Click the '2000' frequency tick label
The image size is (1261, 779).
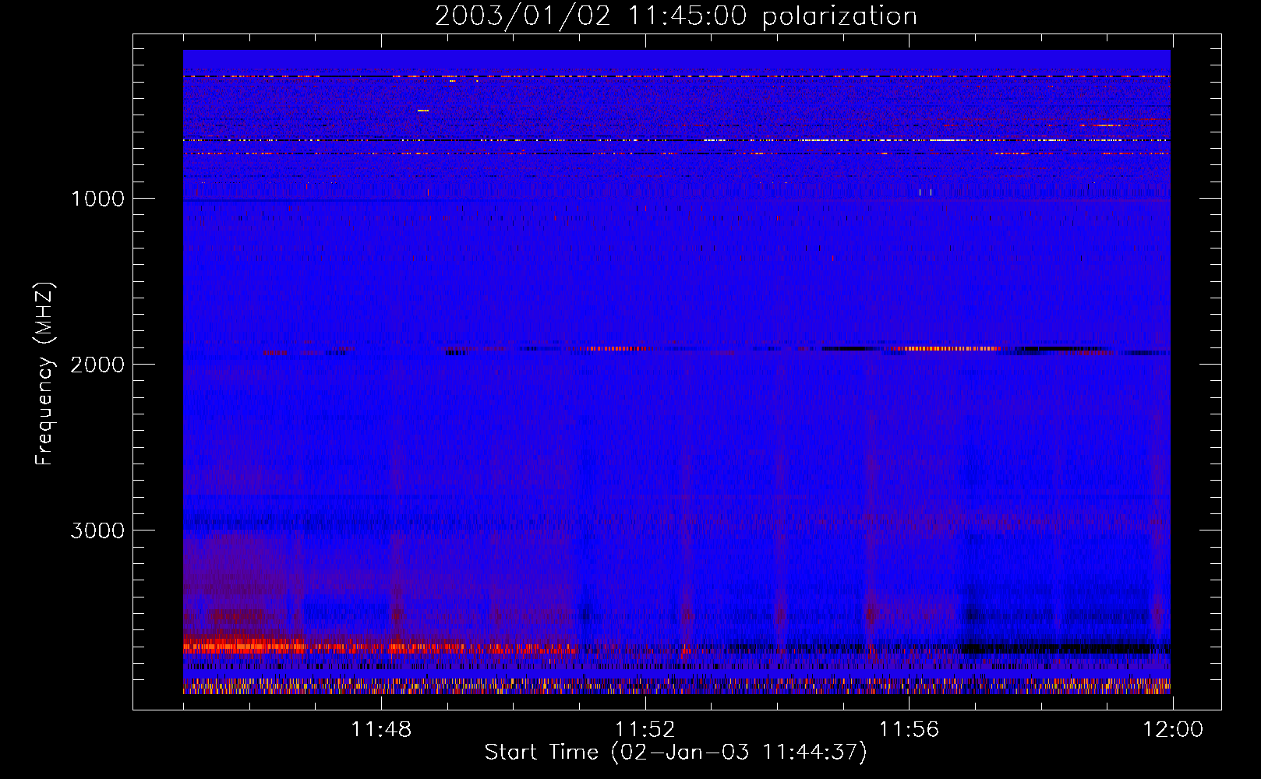tap(97, 365)
